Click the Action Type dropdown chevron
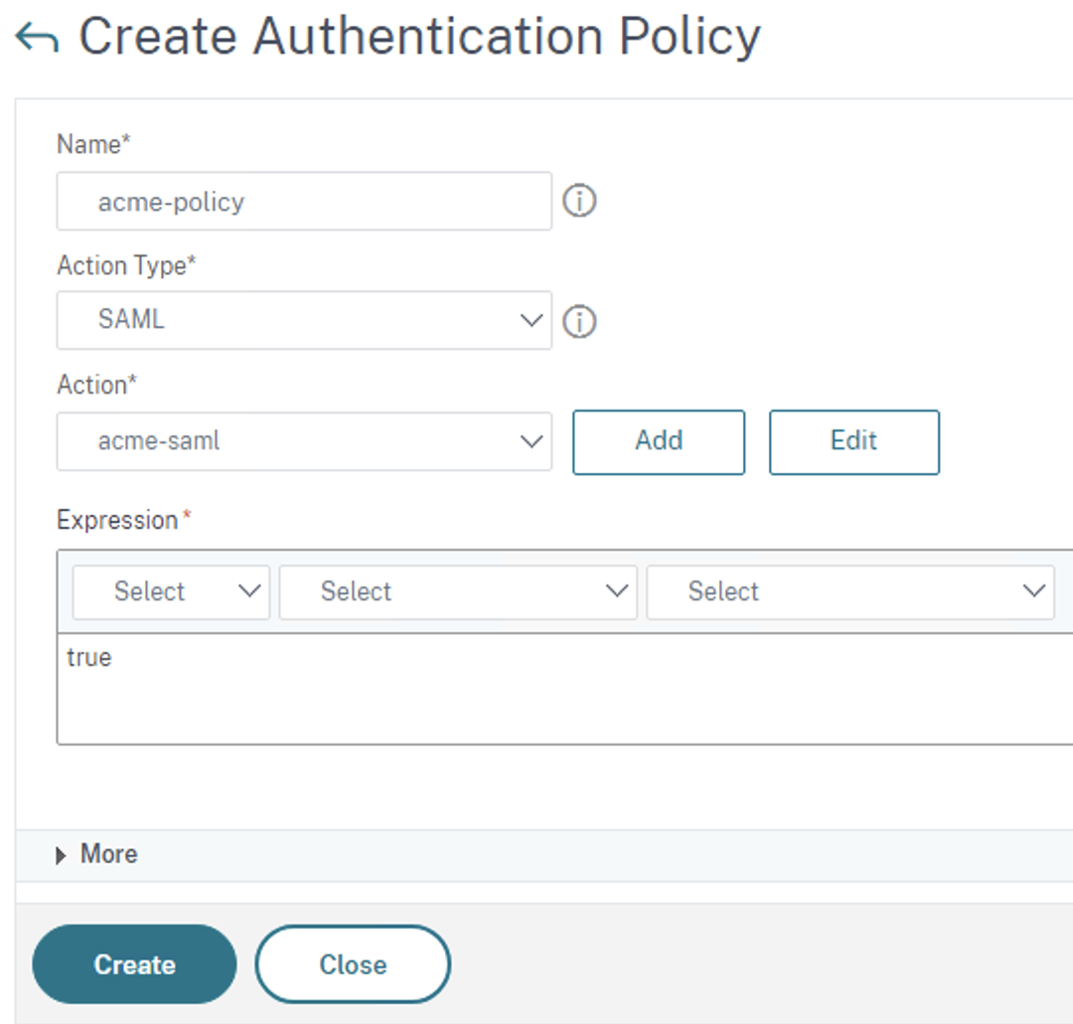1073x1024 pixels. tap(532, 320)
